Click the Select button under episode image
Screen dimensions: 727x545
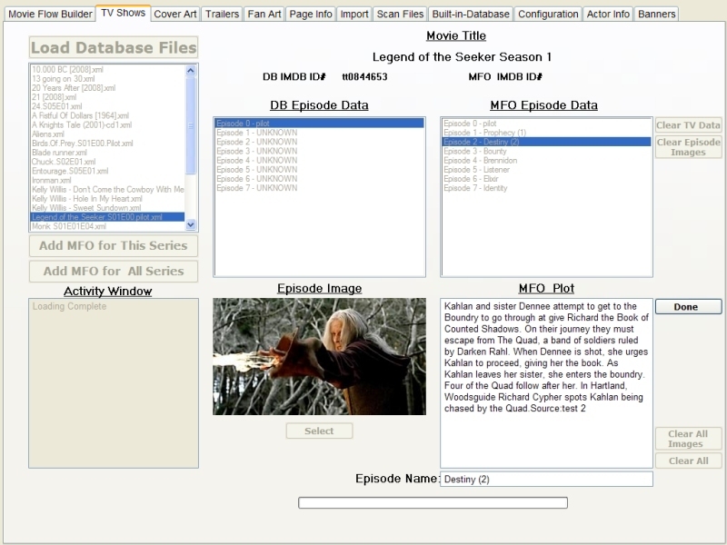click(319, 431)
